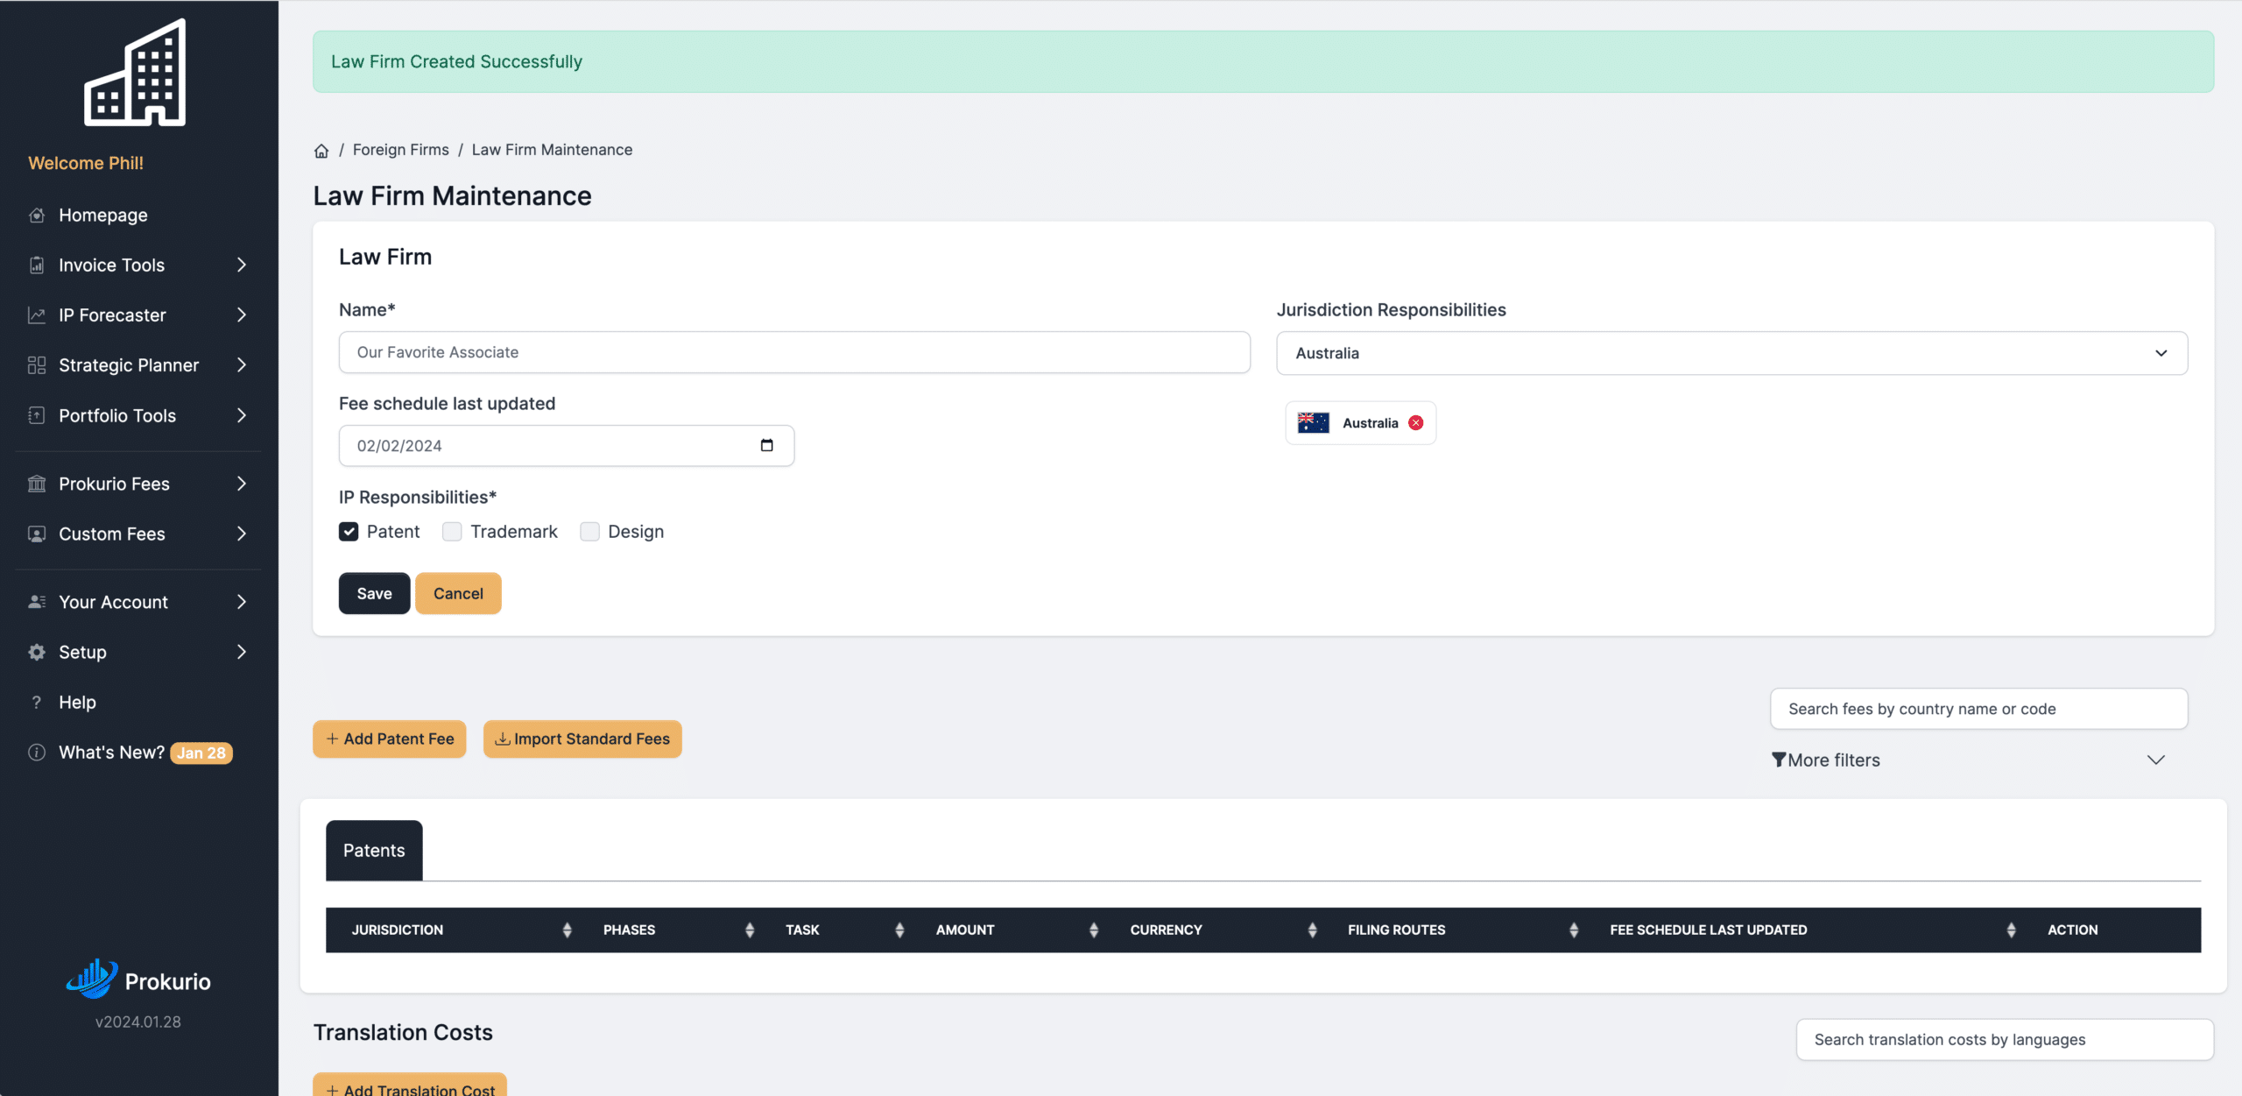Click the Jan 28 What's New badge
The image size is (2242, 1096).
coord(201,753)
